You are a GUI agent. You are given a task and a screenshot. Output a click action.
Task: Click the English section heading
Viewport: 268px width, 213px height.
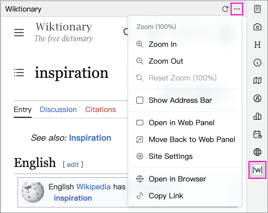click(x=35, y=163)
